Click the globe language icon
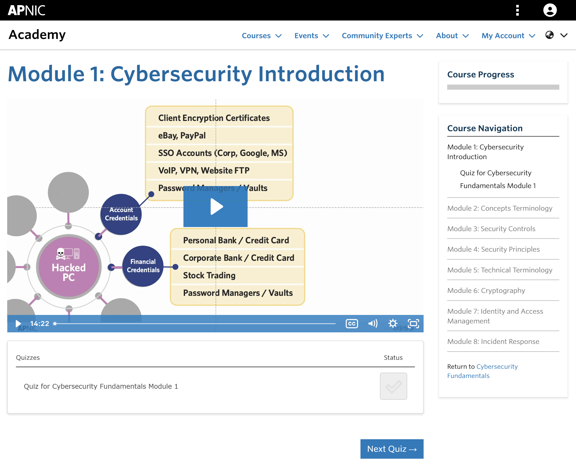The height and width of the screenshot is (461, 576). 549,35
